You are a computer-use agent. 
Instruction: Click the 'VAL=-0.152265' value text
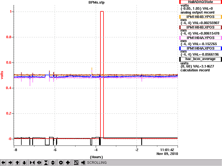tap(205, 44)
